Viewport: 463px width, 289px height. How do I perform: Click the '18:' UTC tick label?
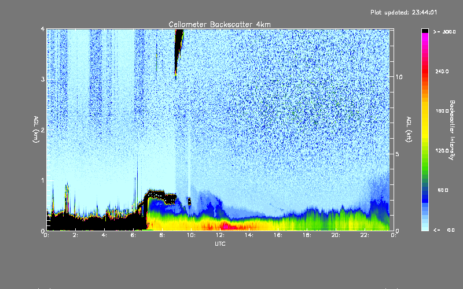(307, 235)
